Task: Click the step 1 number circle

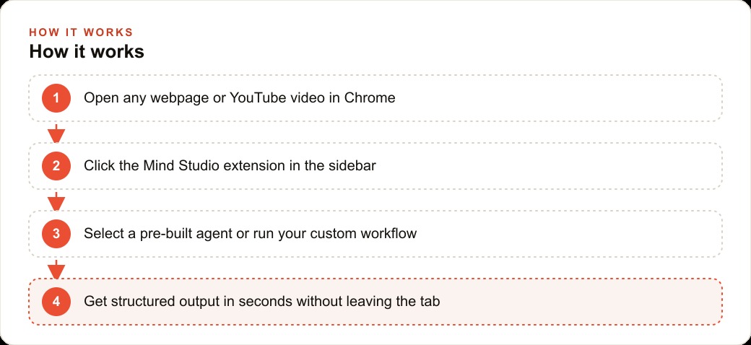Action: (x=56, y=98)
